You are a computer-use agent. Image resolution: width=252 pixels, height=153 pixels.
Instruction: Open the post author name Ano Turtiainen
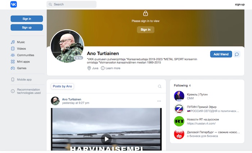point(72,99)
